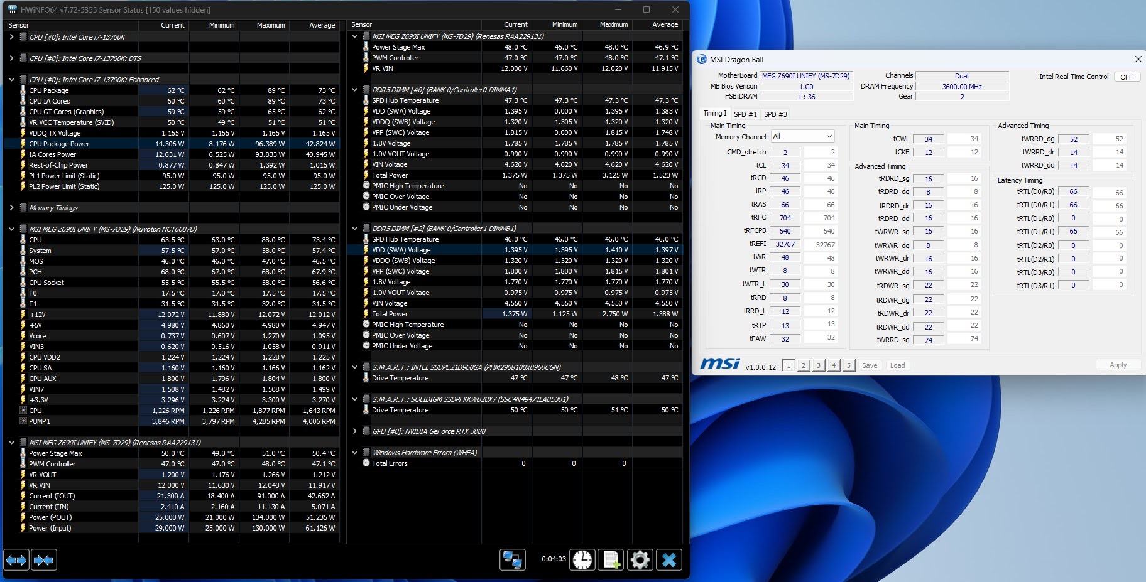This screenshot has width=1146, height=582.
Task: Click the MSI Dragon Ball title icon
Action: pyautogui.click(x=702, y=59)
